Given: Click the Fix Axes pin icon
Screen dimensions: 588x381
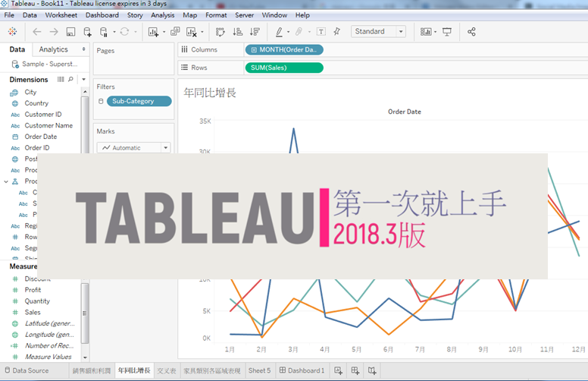Looking at the screenshot, I should point(336,32).
